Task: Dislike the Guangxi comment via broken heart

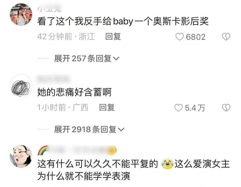Action: coord(226,108)
